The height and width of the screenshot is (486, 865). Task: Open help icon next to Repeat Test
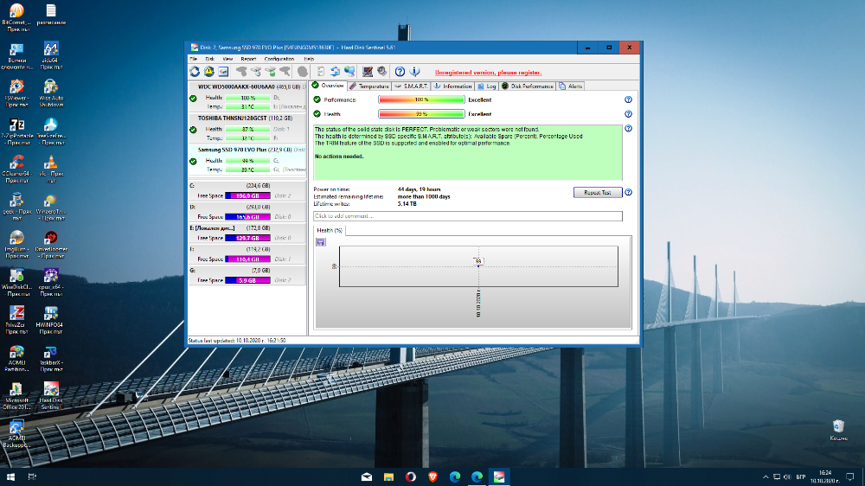[x=628, y=193]
